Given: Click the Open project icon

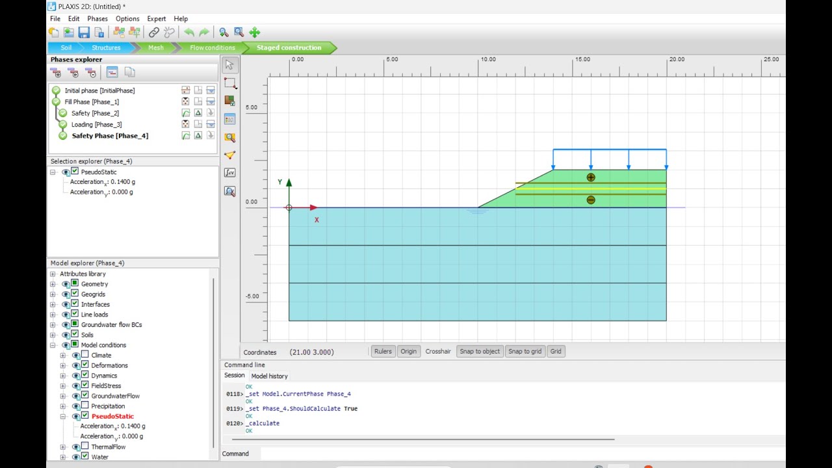Looking at the screenshot, I should coord(68,32).
